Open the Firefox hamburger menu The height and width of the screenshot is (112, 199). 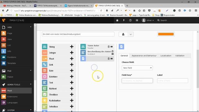click(196, 11)
